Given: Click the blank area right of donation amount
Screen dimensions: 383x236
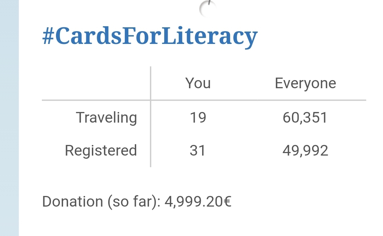Looking at the screenshot, I should coord(301,202).
